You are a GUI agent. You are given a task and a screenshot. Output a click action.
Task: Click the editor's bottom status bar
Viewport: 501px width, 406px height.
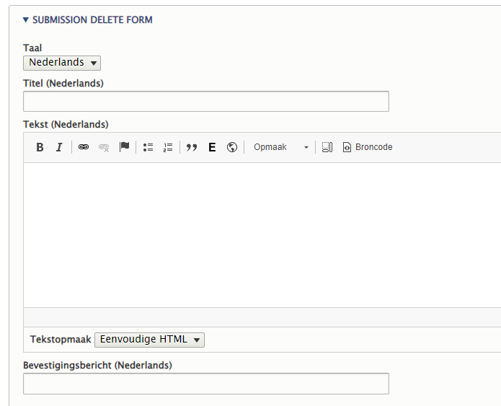(x=260, y=317)
